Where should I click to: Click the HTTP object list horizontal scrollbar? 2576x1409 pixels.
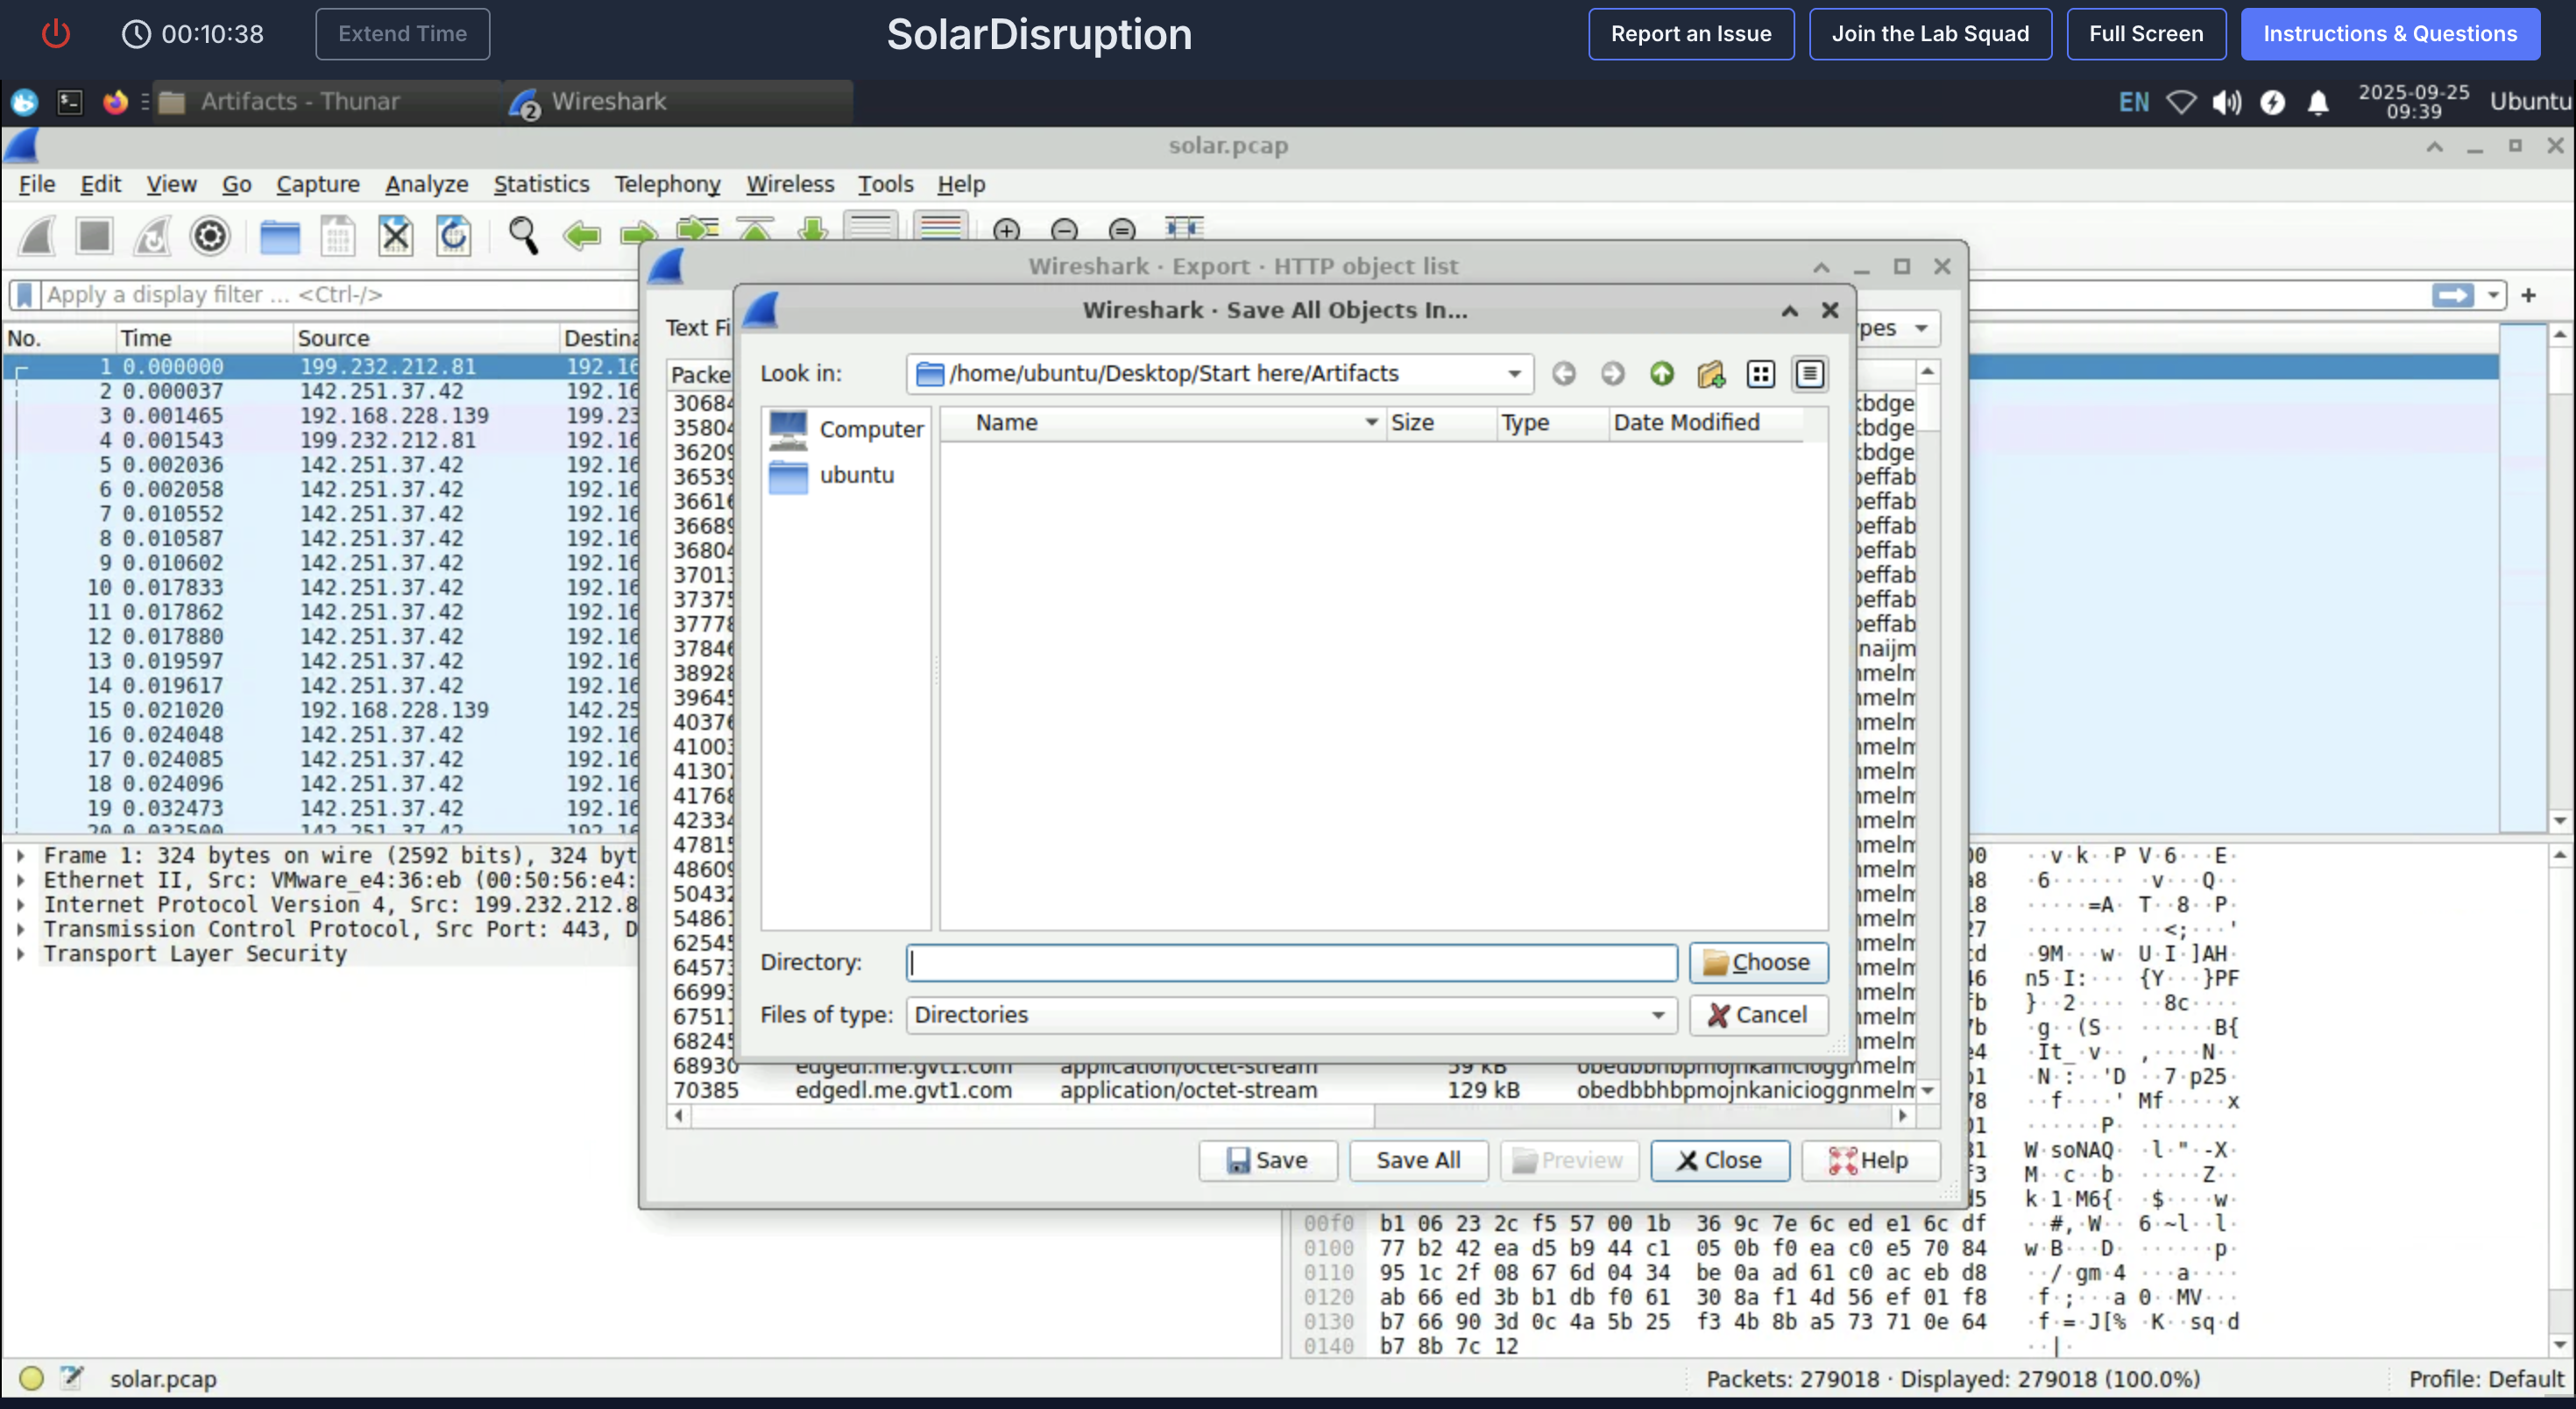click(1030, 1115)
